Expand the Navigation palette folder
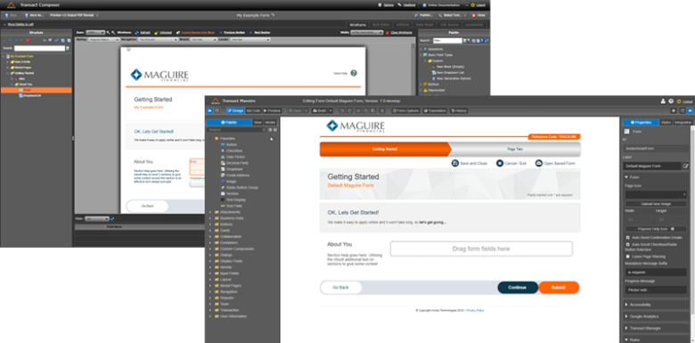695x343 pixels. point(210,292)
